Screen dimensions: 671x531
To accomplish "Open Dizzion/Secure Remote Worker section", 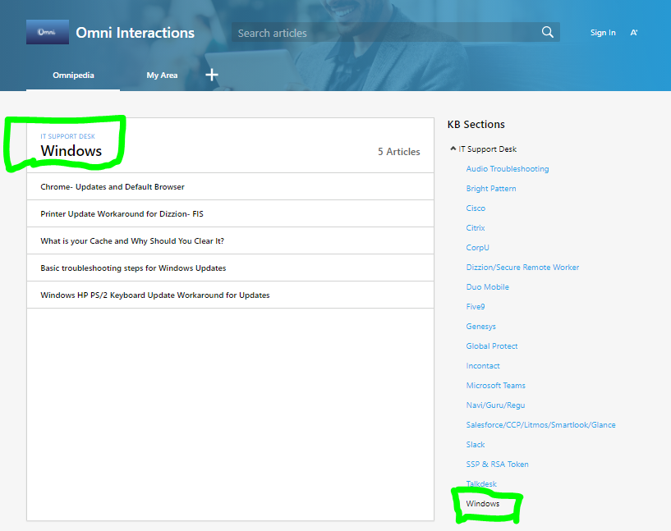I will coord(522,267).
